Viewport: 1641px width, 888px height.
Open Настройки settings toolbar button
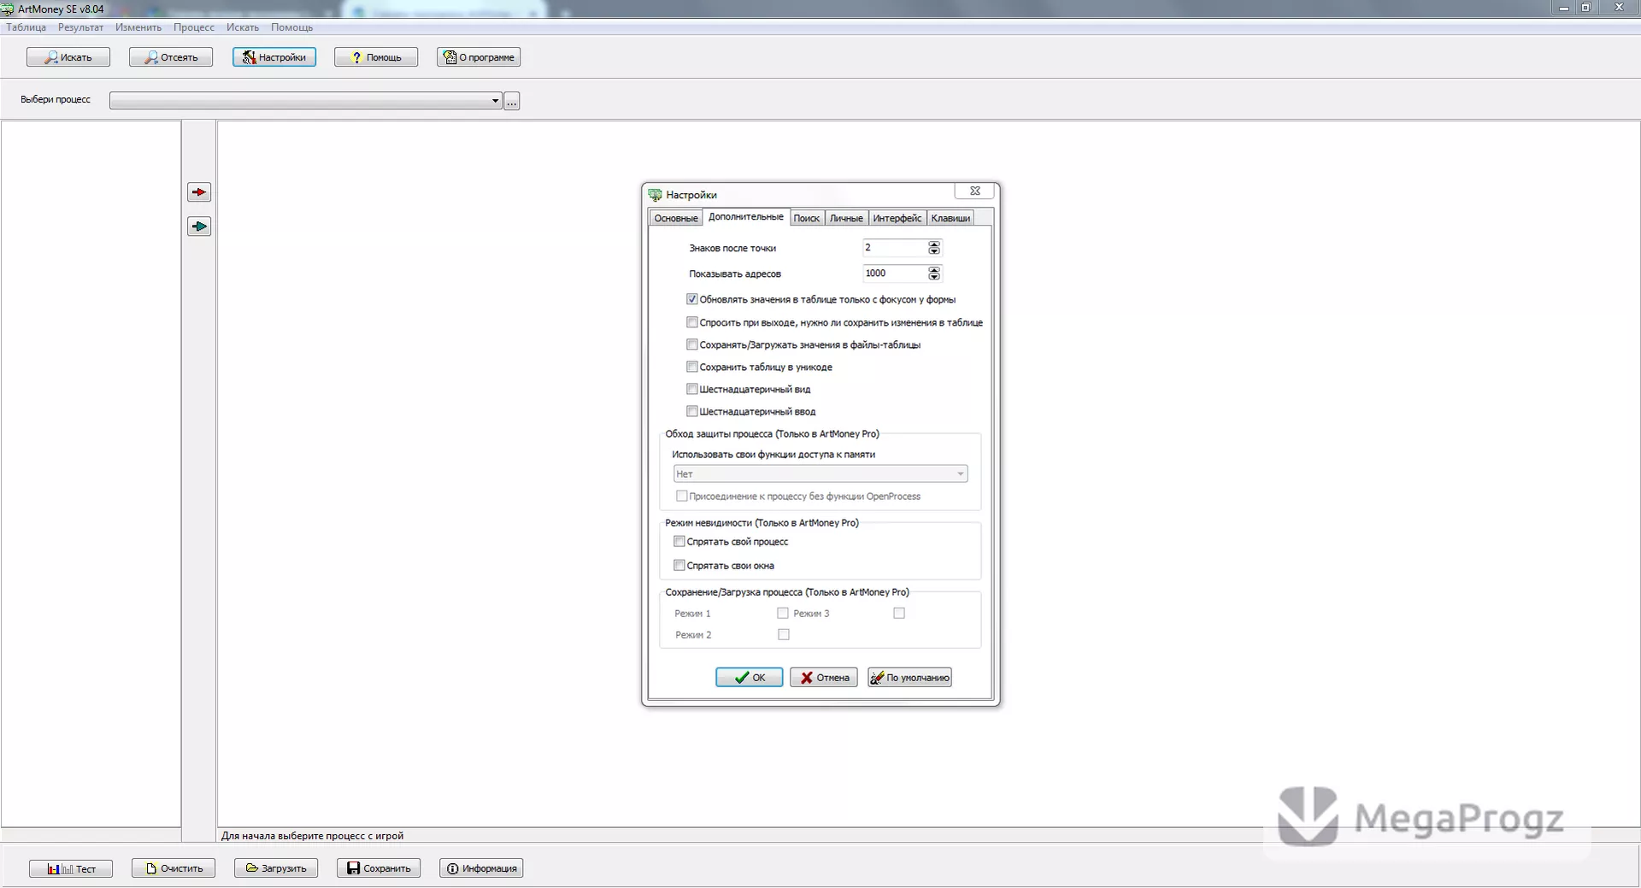coord(274,57)
